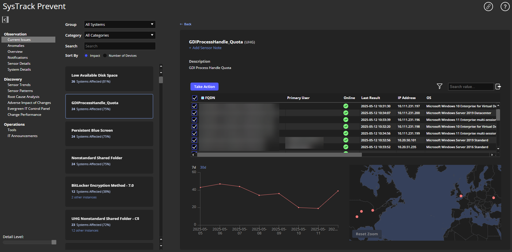Image resolution: width=512 pixels, height=252 pixels.
Task: Open 12 other instances link
Action: click(85, 230)
